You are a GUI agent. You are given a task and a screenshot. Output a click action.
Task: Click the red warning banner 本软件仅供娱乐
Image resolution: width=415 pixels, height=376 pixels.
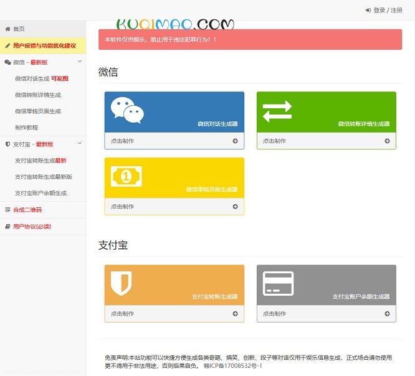coord(250,39)
